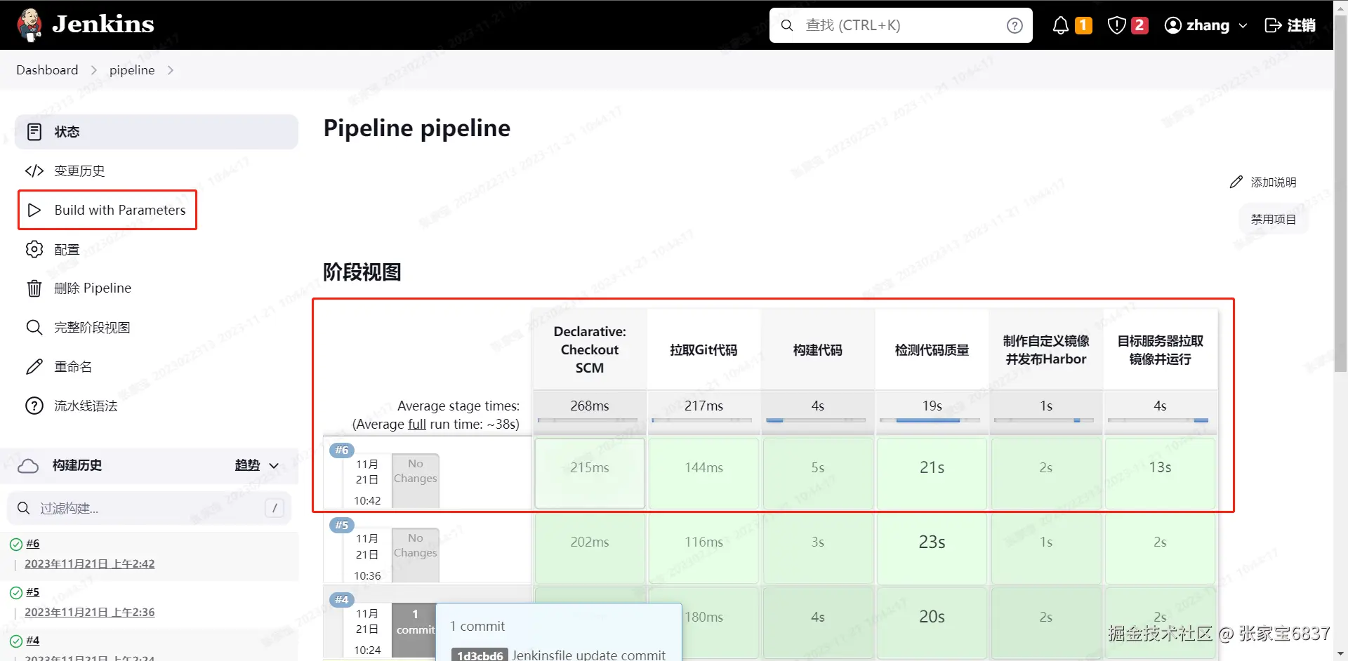Click #4 检测代码质量 20s cell
The image size is (1348, 661).
pos(932,622)
